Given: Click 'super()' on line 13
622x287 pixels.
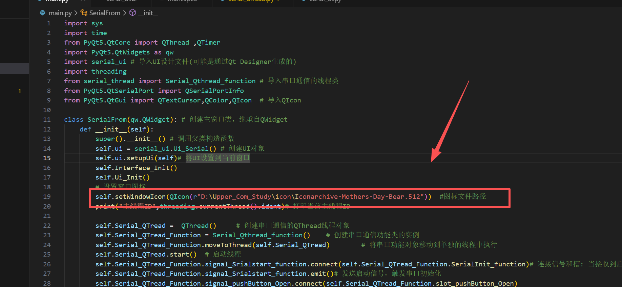Looking at the screenshot, I should click(109, 139).
